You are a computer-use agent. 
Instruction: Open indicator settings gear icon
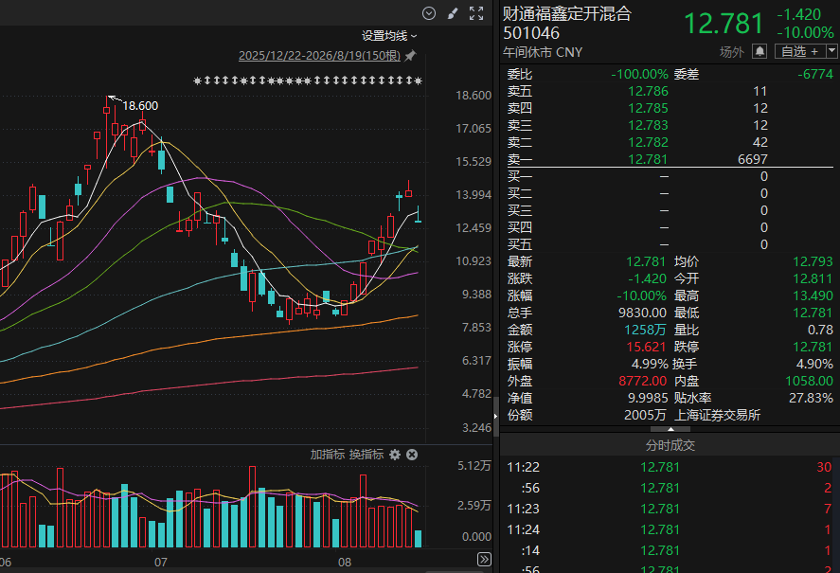(395, 455)
